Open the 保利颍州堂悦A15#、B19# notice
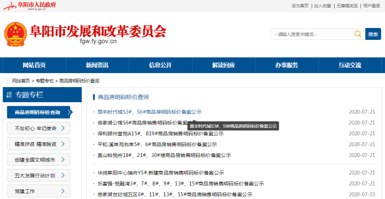Viewport: 385px width, 199px height. 161,134
